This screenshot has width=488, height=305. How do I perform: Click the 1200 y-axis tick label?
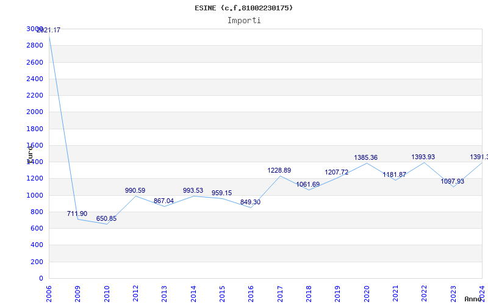[35, 179]
